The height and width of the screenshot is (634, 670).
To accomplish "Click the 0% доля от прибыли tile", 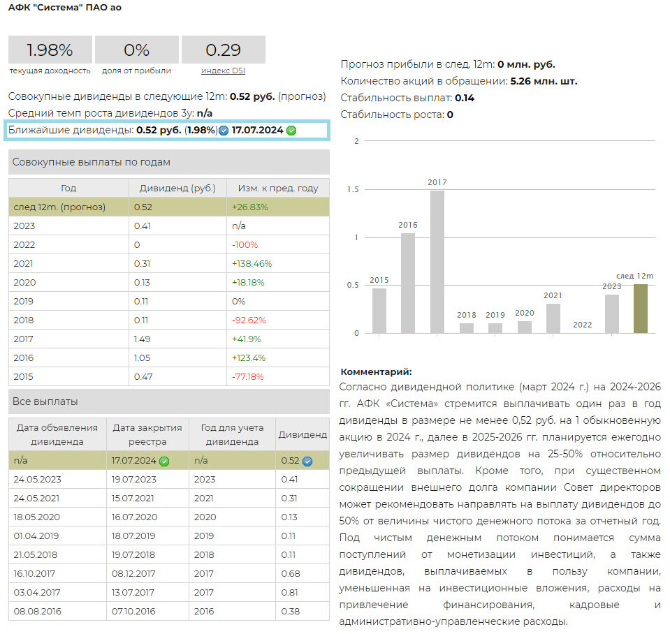I will 136,50.
